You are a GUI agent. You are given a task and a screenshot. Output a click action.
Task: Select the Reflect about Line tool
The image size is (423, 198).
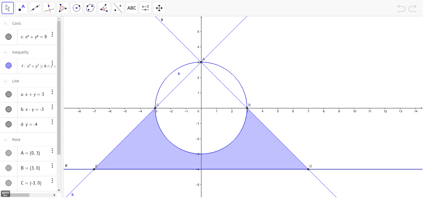(x=118, y=8)
